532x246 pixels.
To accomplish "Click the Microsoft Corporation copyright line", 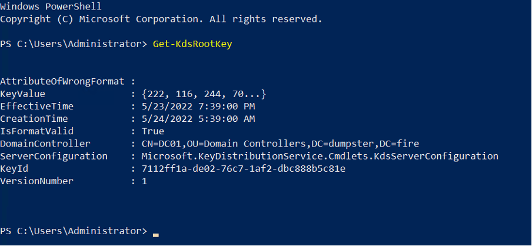I will tap(161, 19).
